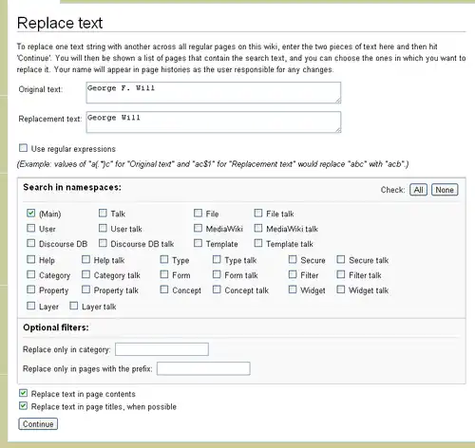Uncheck the (Main) namespace checkbox

(30, 213)
